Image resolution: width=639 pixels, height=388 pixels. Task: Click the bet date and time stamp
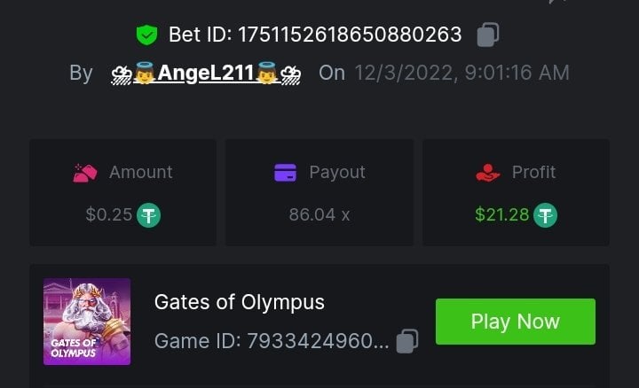[461, 73]
